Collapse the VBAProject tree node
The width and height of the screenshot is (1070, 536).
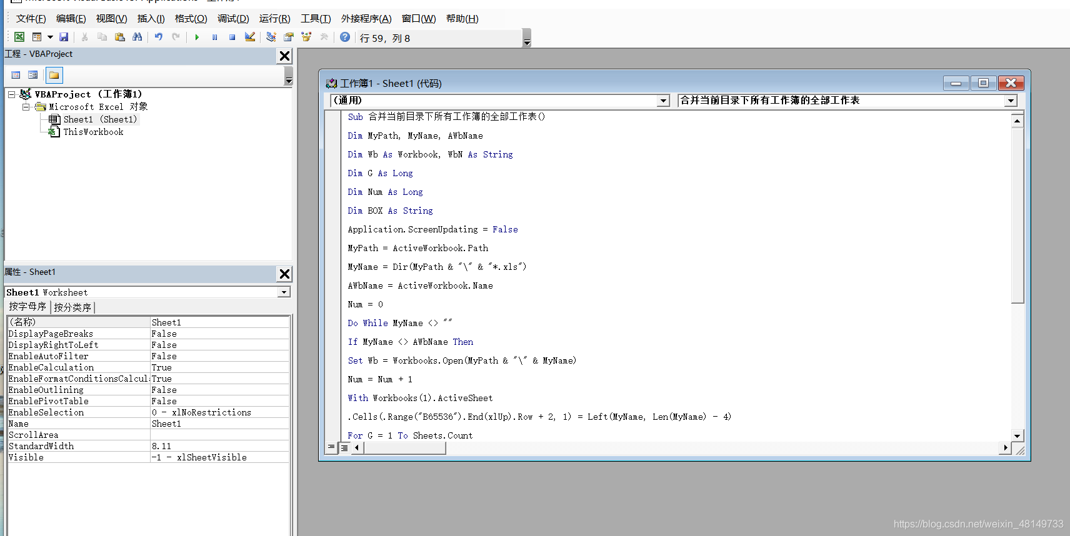click(11, 94)
